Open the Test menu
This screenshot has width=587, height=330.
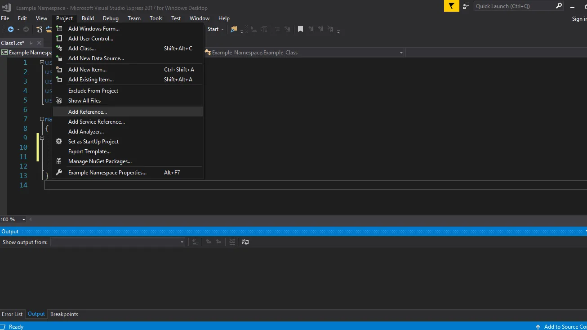coord(176,18)
